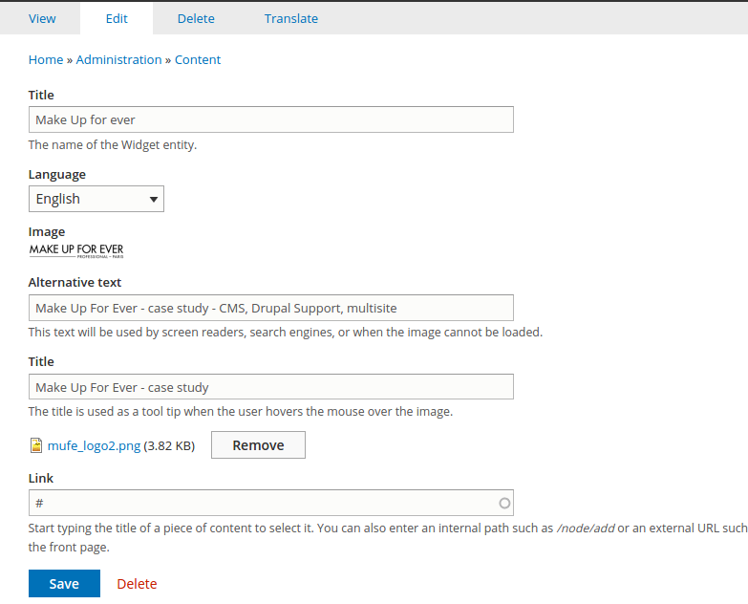
Task: Click the "Image" field label
Action: pyautogui.click(x=47, y=232)
